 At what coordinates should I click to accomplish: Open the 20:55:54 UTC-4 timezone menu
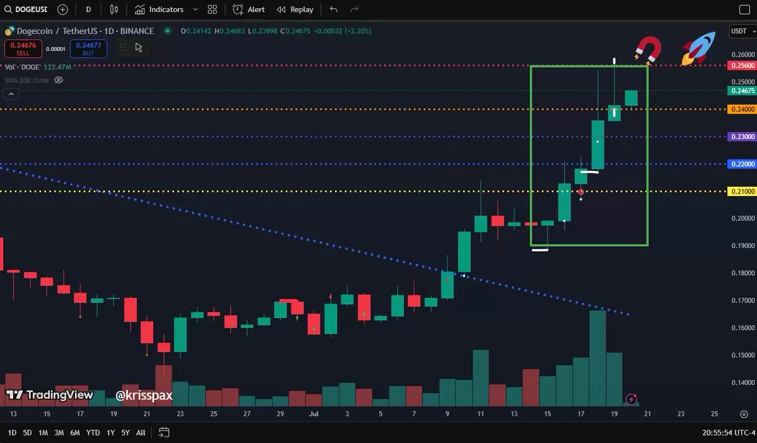click(728, 433)
